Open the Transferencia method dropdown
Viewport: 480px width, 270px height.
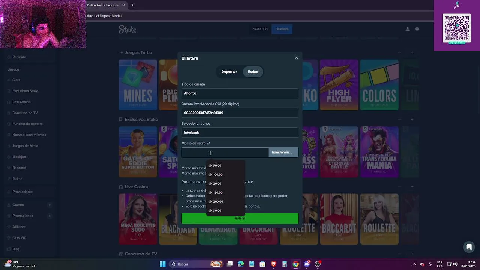tap(283, 152)
